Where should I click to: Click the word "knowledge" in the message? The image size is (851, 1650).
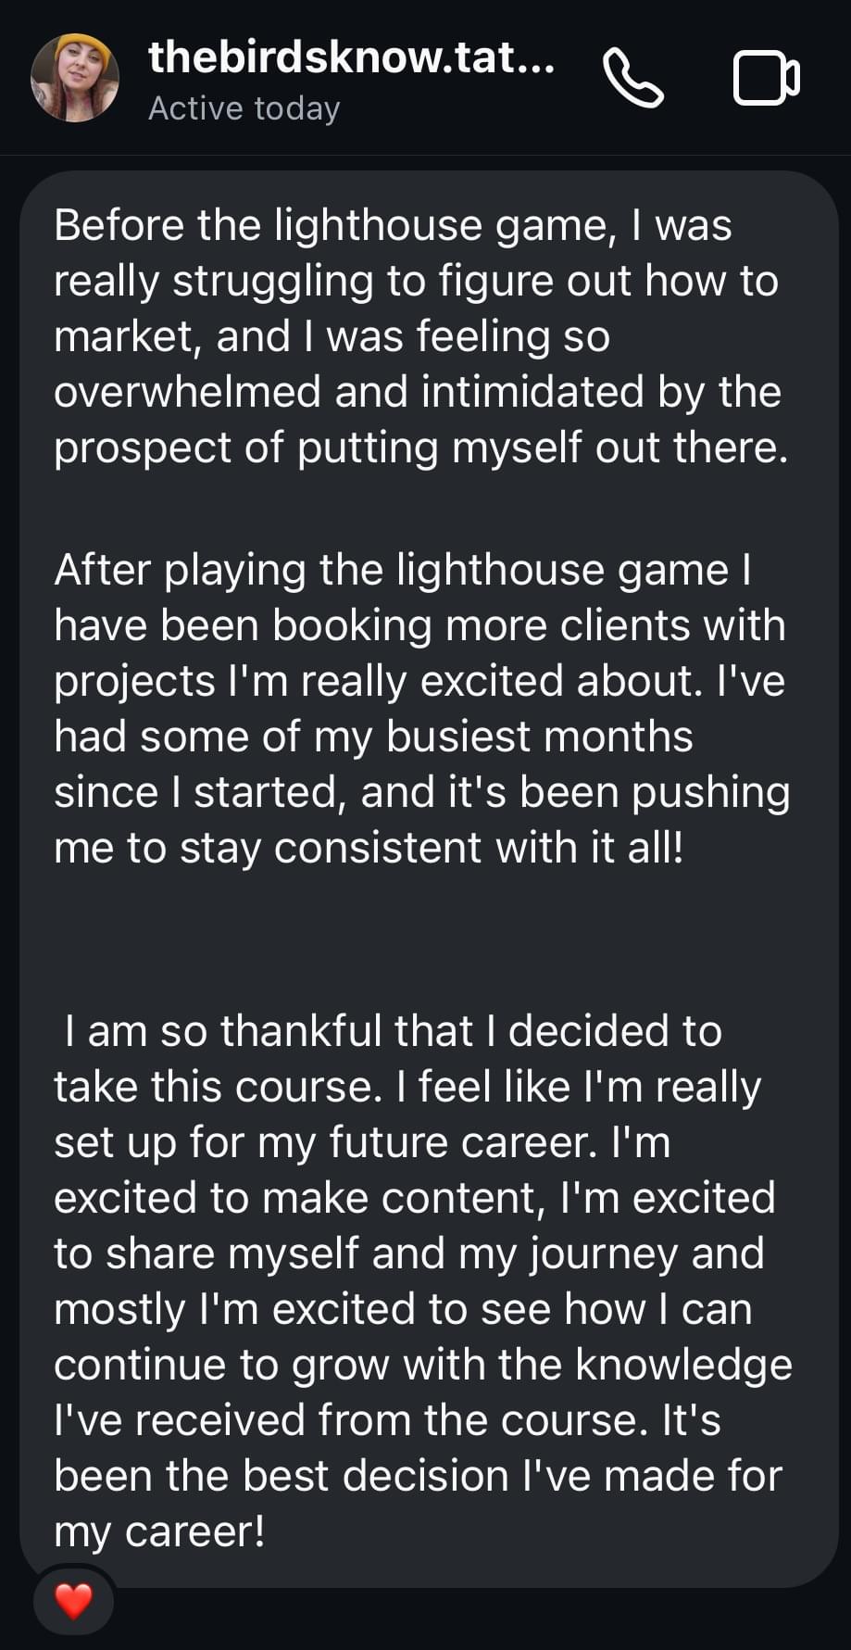(683, 1365)
